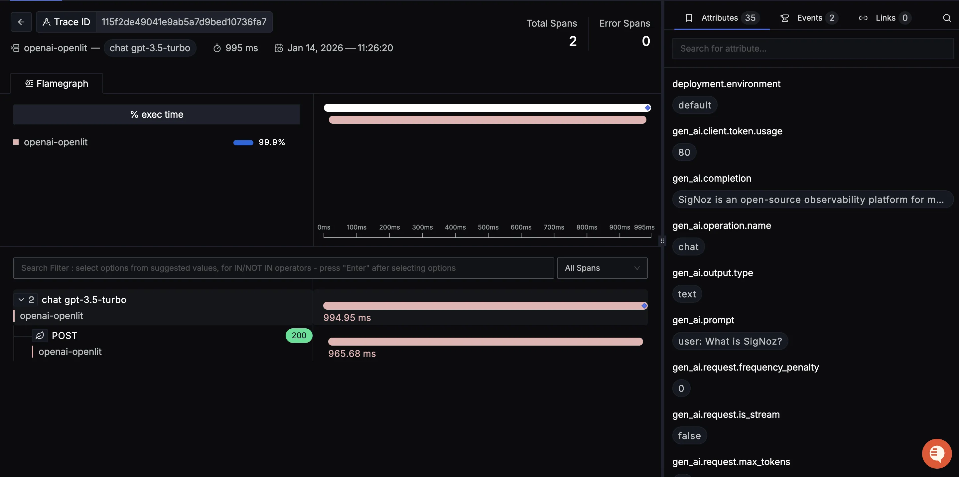Image resolution: width=959 pixels, height=477 pixels.
Task: Click the panel resize drag handle
Action: (x=662, y=241)
